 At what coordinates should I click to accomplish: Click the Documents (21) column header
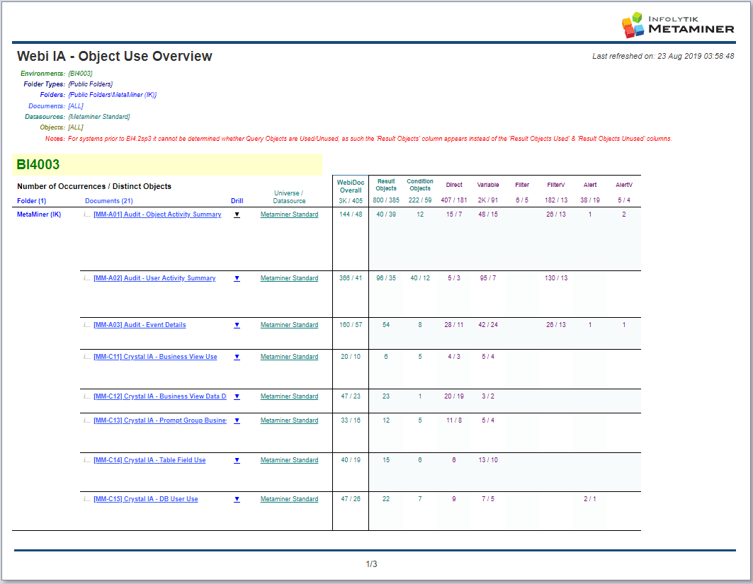click(109, 201)
